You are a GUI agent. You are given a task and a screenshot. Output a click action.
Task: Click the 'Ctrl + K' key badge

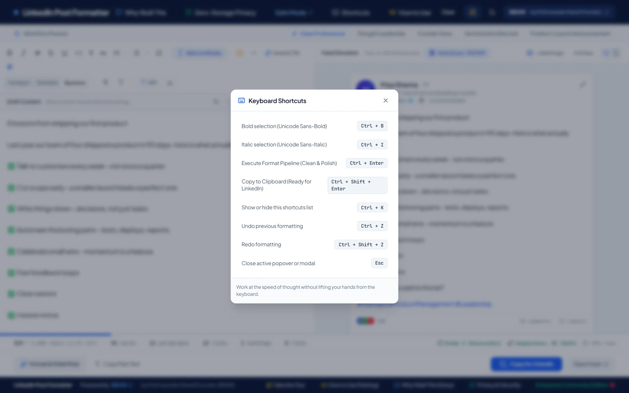point(372,207)
